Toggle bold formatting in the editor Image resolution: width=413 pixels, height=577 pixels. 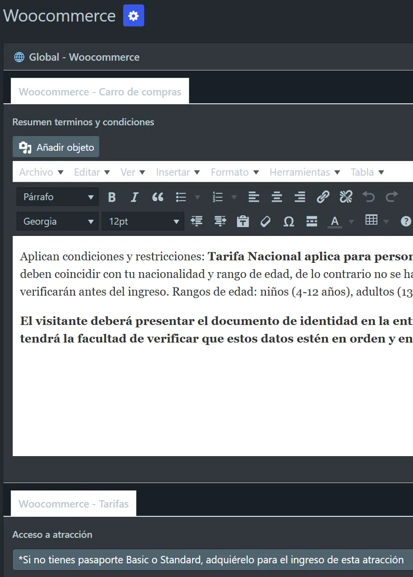[112, 197]
